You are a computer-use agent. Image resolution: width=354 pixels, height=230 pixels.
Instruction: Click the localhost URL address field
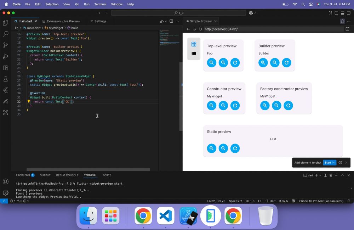273,29
